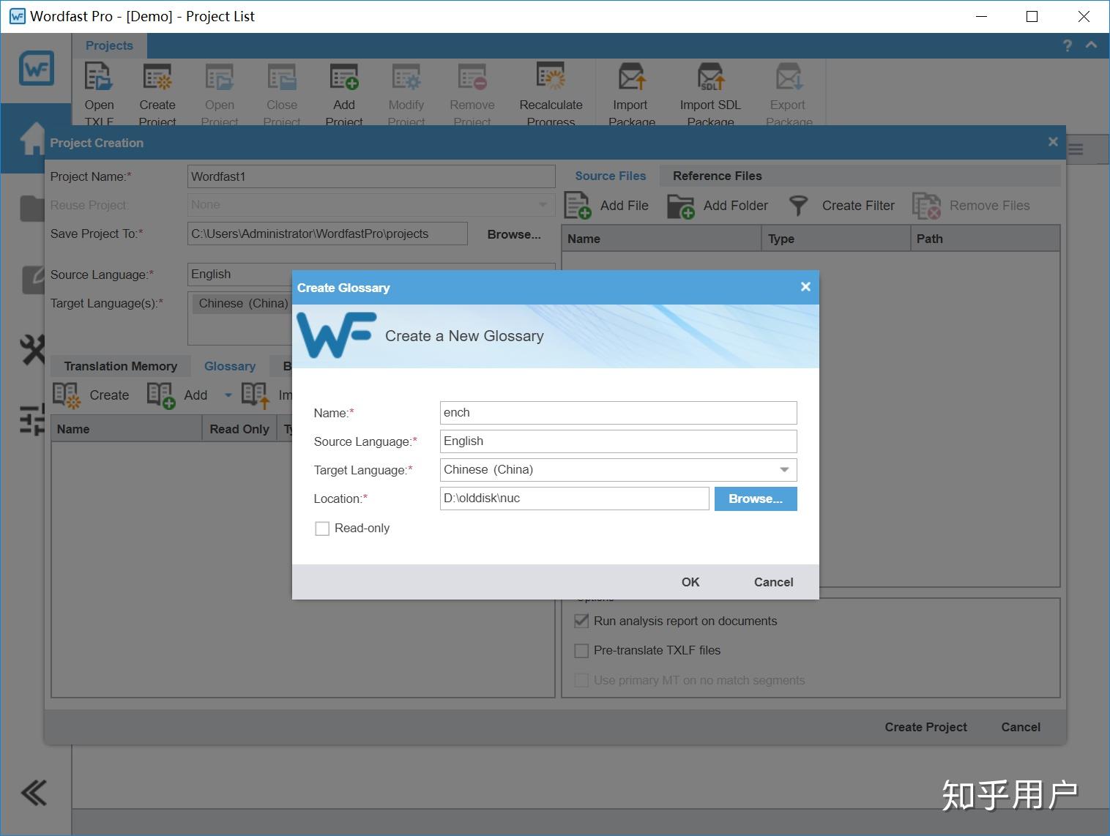
Task: Click the Create Project ribbon icon
Action: (x=157, y=77)
